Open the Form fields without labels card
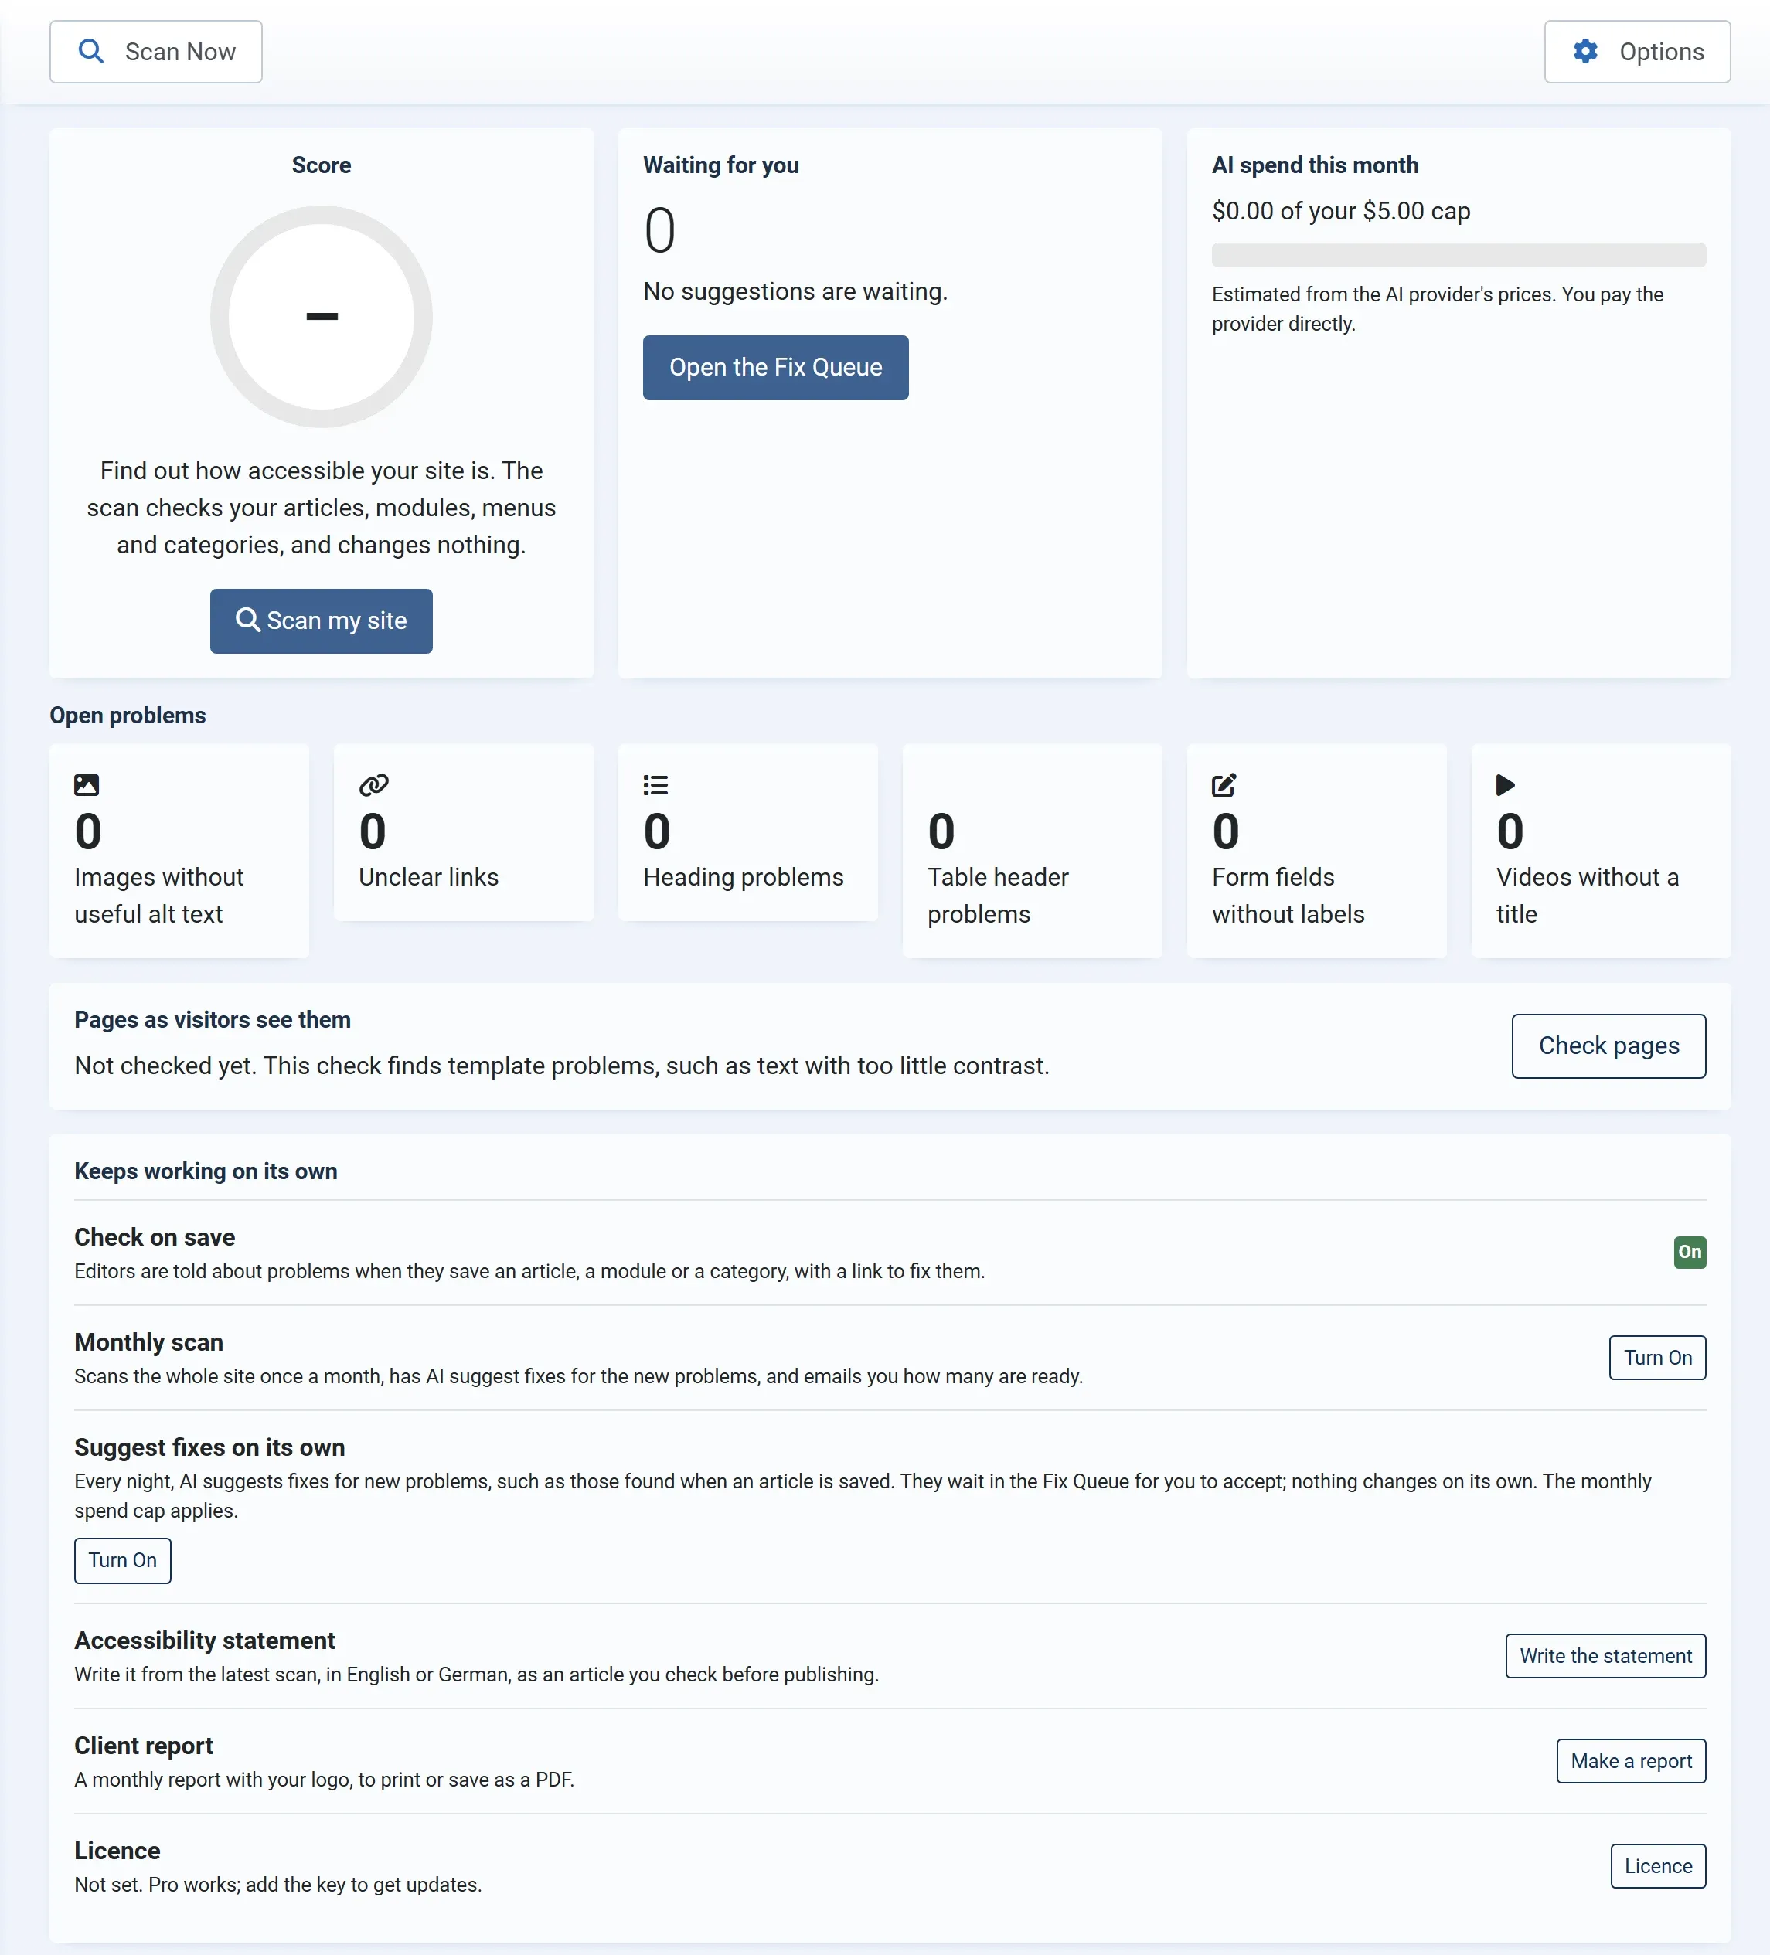The width and height of the screenshot is (1770, 1955). tap(1316, 851)
